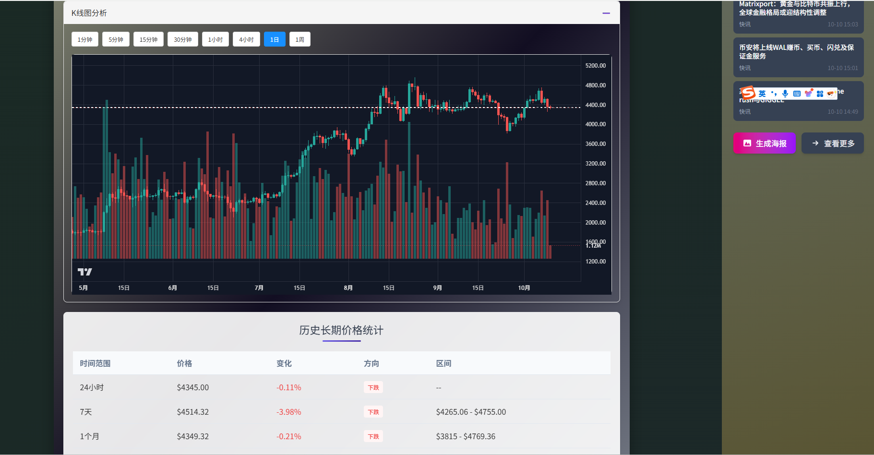Select the 1分钟 timeframe
874x455 pixels.
tap(85, 39)
